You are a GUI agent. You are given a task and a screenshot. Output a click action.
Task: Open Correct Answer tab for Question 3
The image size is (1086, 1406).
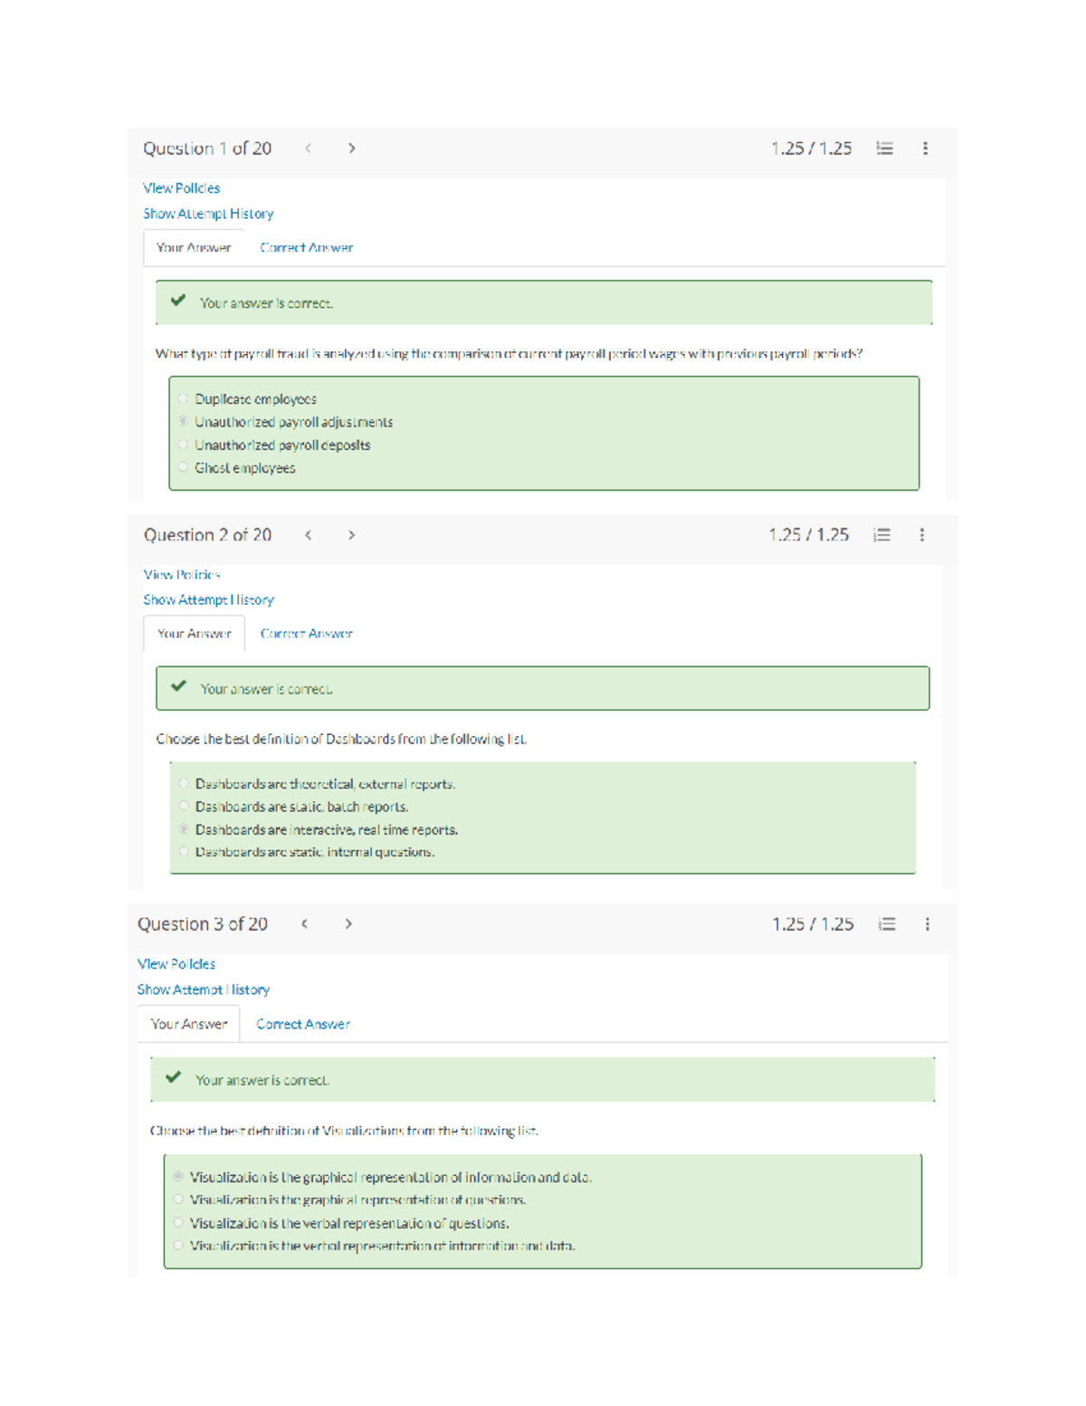click(302, 1024)
